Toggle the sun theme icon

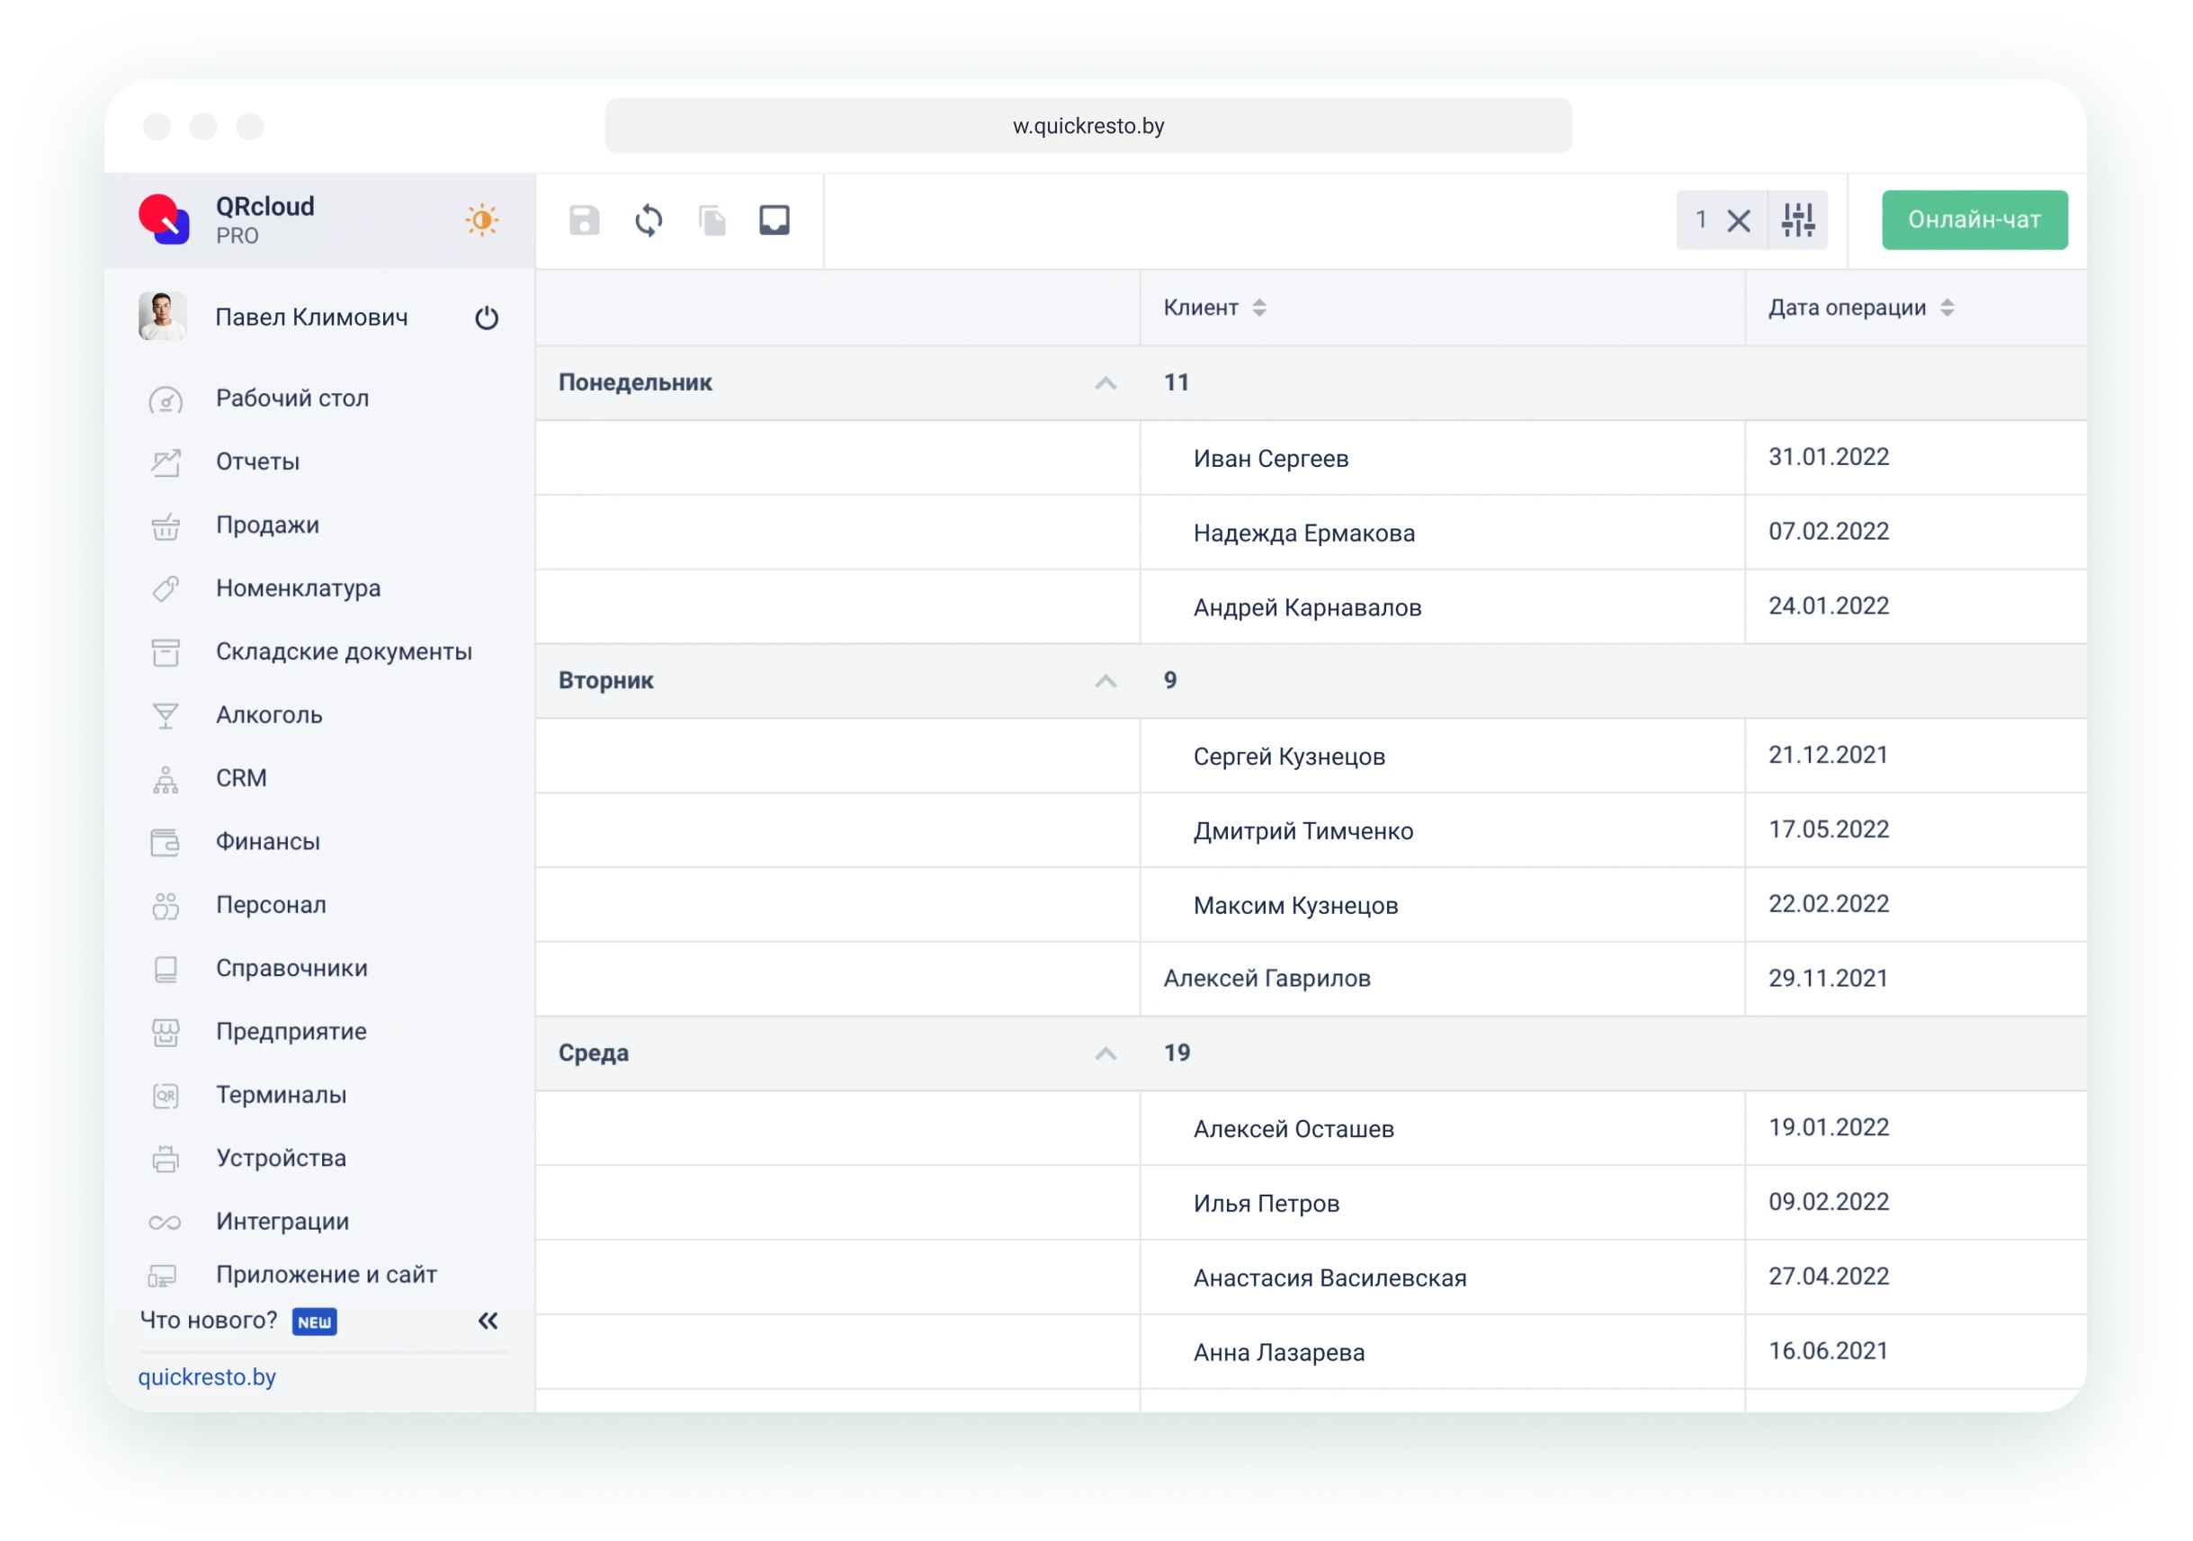click(481, 220)
